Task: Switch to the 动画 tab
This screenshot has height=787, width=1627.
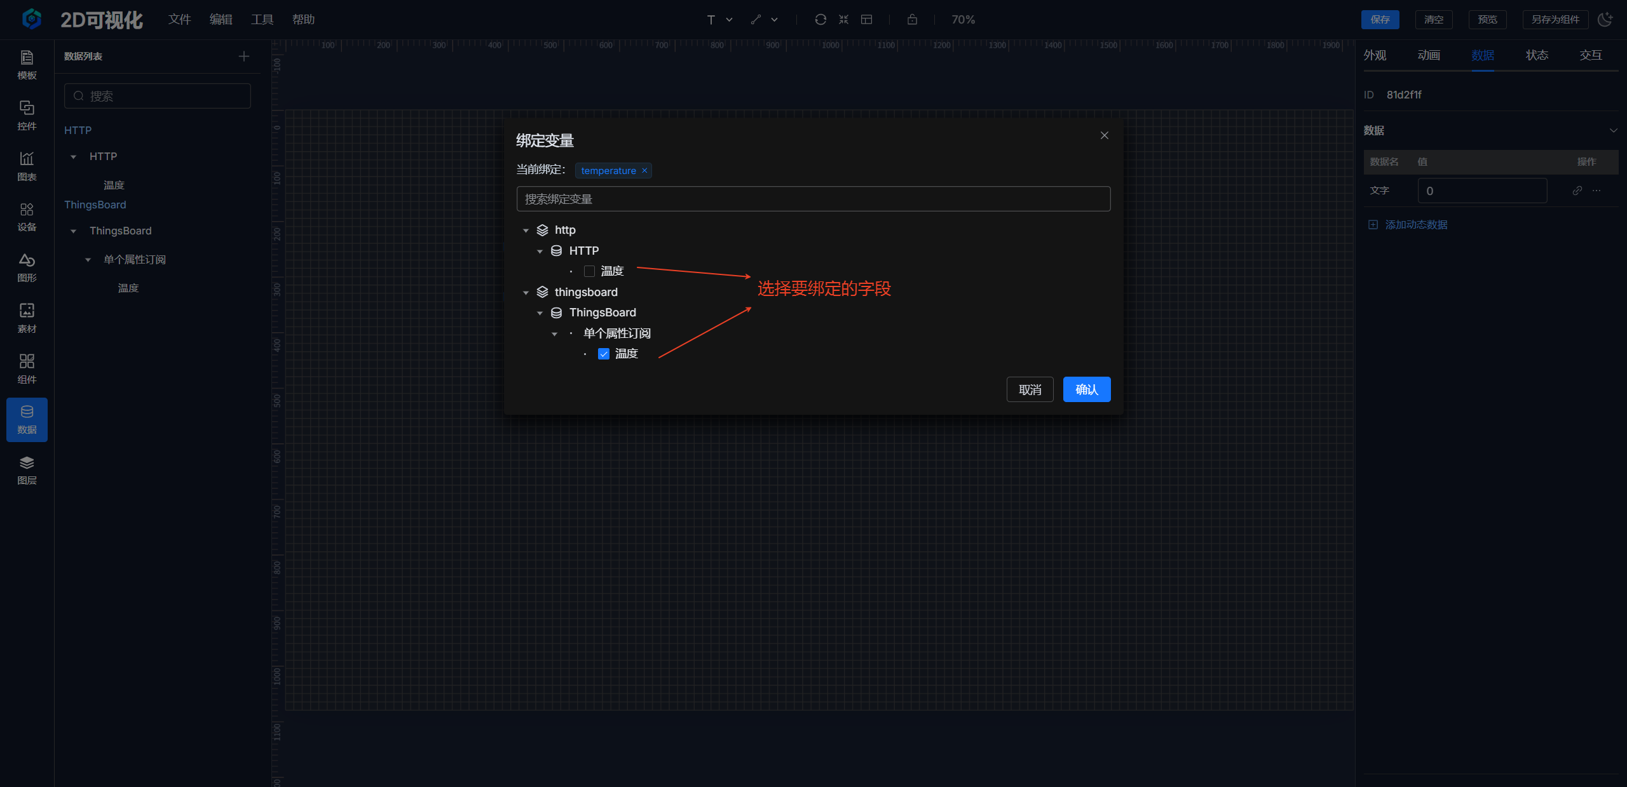Action: click(1428, 55)
